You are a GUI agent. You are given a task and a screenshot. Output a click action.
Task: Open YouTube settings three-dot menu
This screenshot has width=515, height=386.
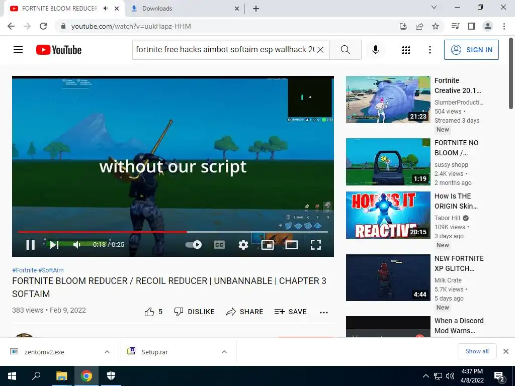[430, 50]
